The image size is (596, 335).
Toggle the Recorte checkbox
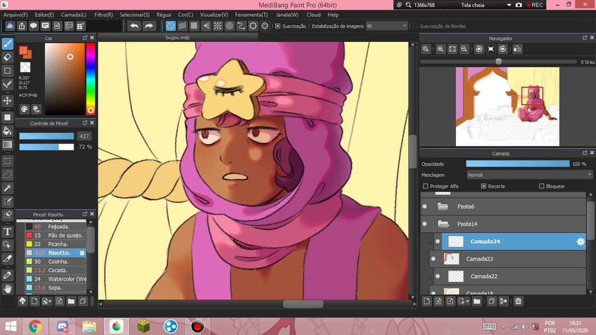[484, 186]
